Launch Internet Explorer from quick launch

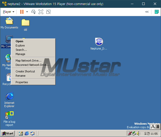coord(27,133)
